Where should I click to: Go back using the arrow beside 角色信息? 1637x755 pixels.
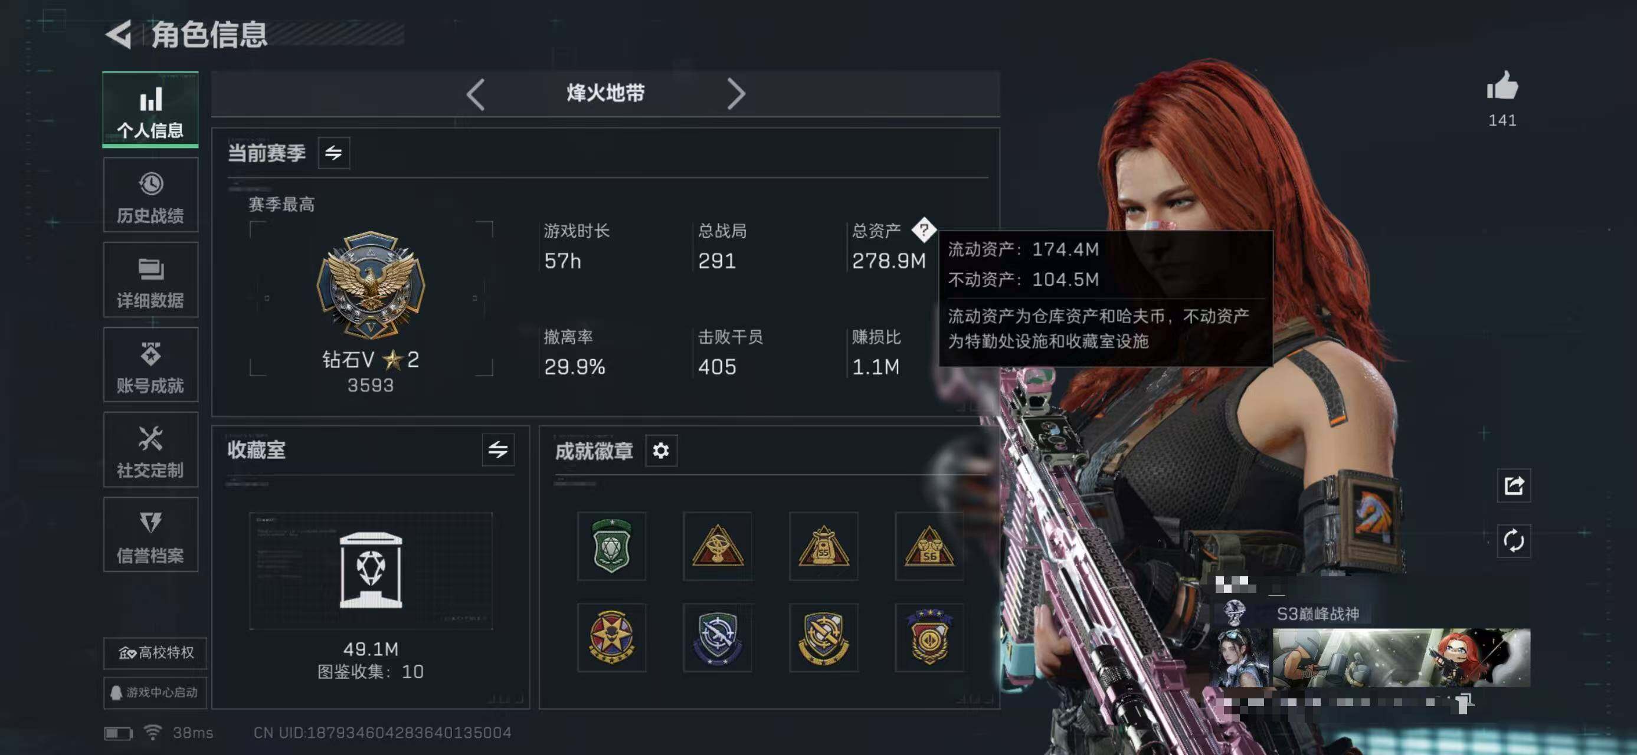tap(118, 34)
